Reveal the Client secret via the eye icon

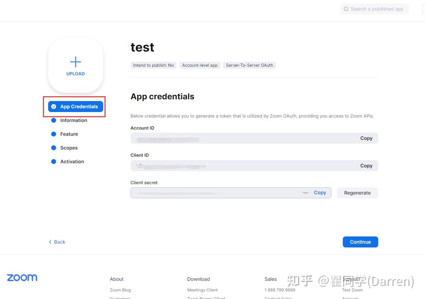point(306,193)
